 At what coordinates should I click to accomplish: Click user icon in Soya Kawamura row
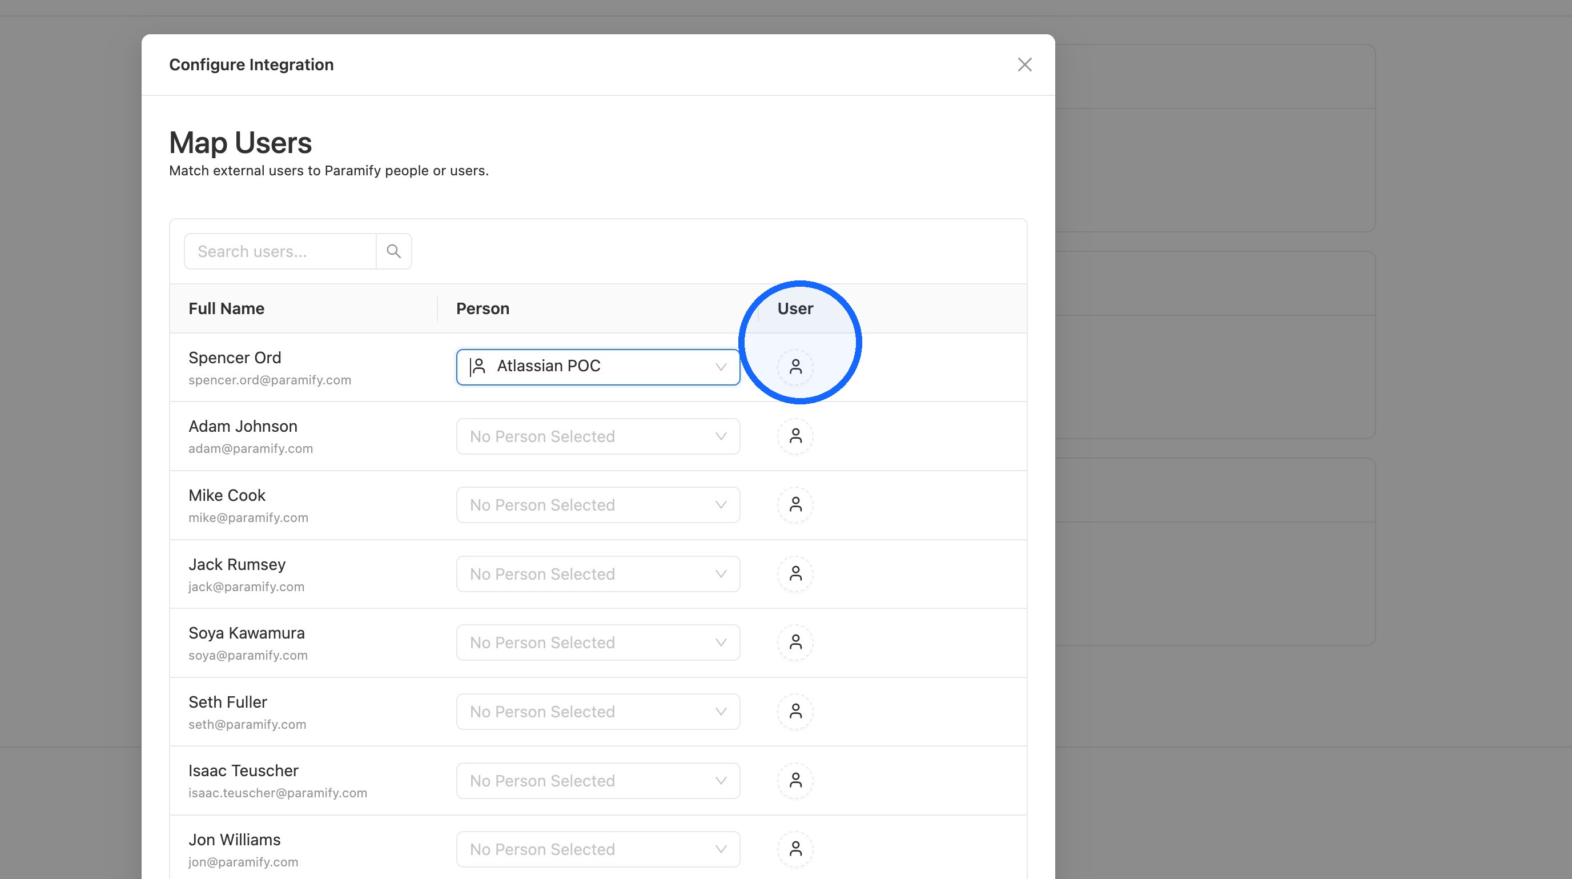click(x=795, y=642)
